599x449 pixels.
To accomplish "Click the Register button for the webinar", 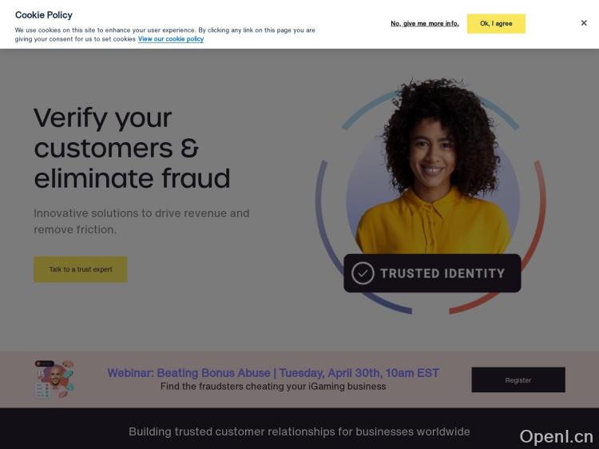I will pos(518,379).
